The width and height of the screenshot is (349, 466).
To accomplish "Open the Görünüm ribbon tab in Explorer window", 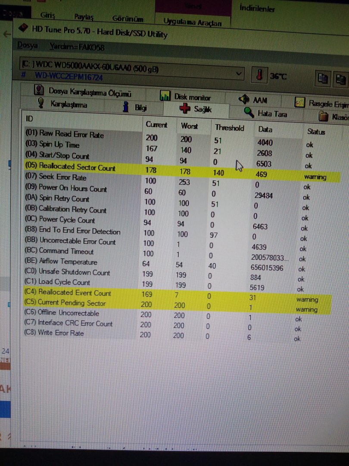I will (128, 19).
